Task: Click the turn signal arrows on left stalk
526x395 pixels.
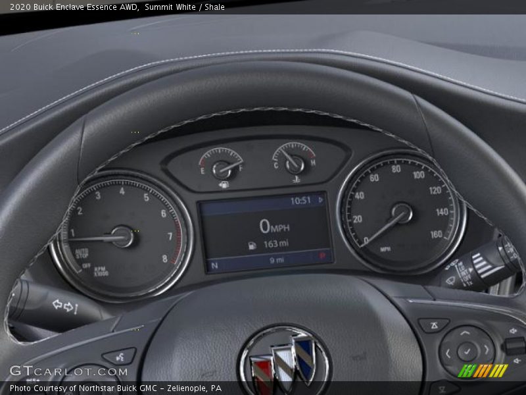Action: (66, 306)
